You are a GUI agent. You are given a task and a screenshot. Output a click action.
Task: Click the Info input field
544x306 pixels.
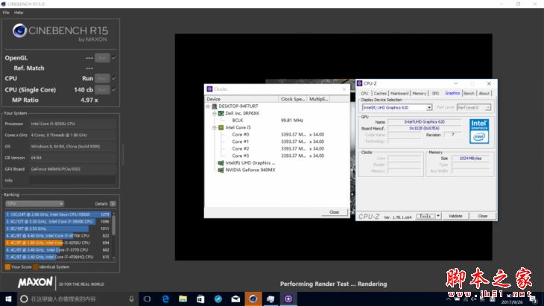click(x=72, y=180)
